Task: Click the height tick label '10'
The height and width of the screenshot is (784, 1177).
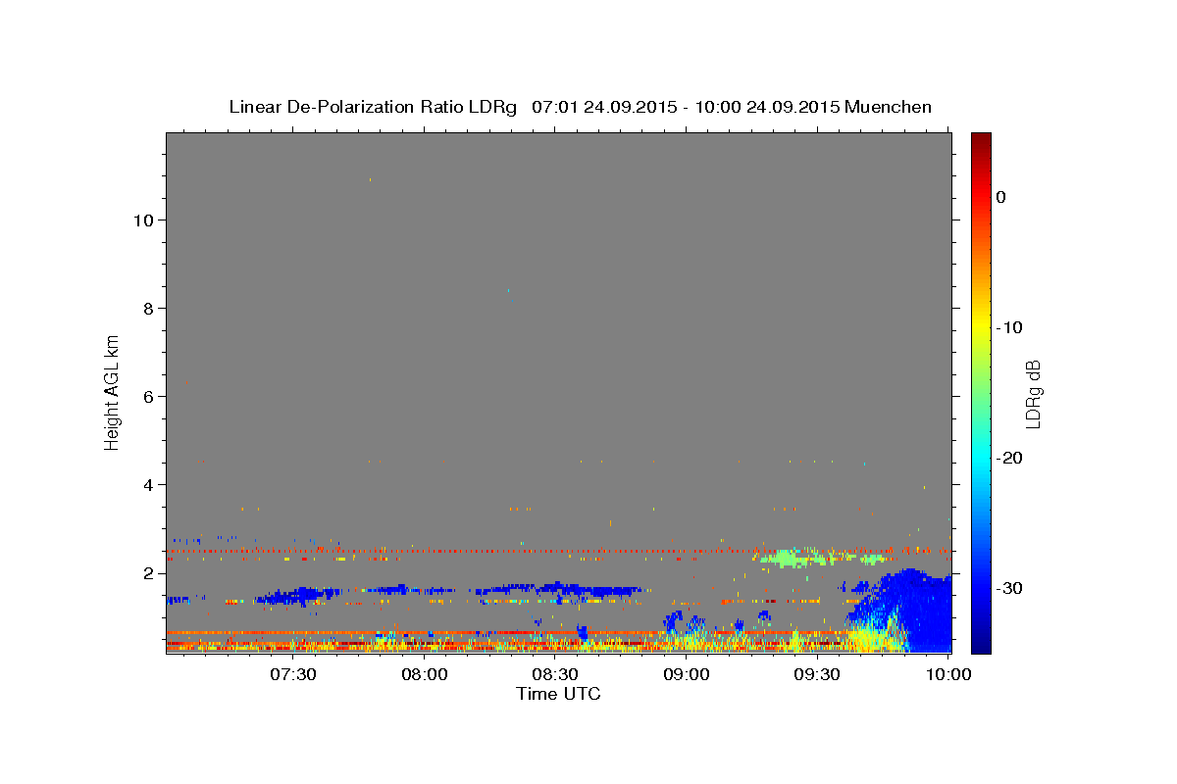Action: 142,220
